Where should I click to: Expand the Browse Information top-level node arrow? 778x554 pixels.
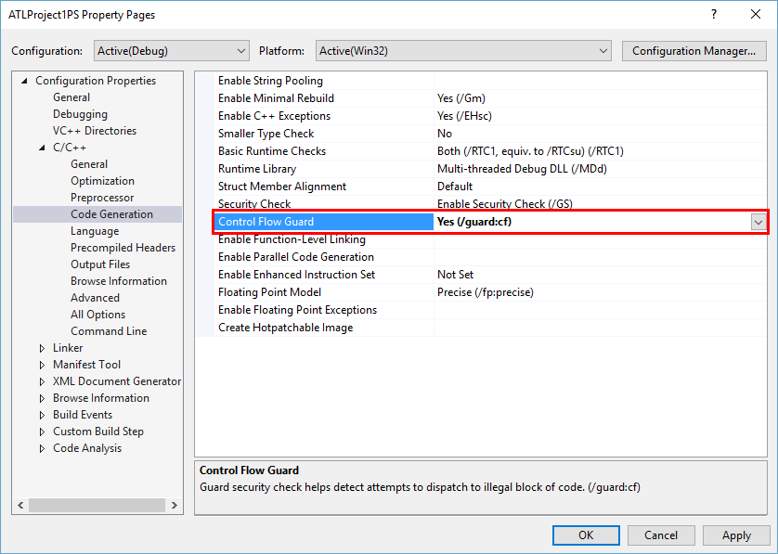point(42,398)
